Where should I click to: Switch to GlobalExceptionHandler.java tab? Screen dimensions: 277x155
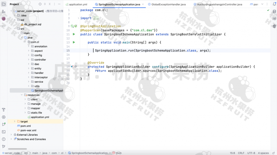point(167,5)
